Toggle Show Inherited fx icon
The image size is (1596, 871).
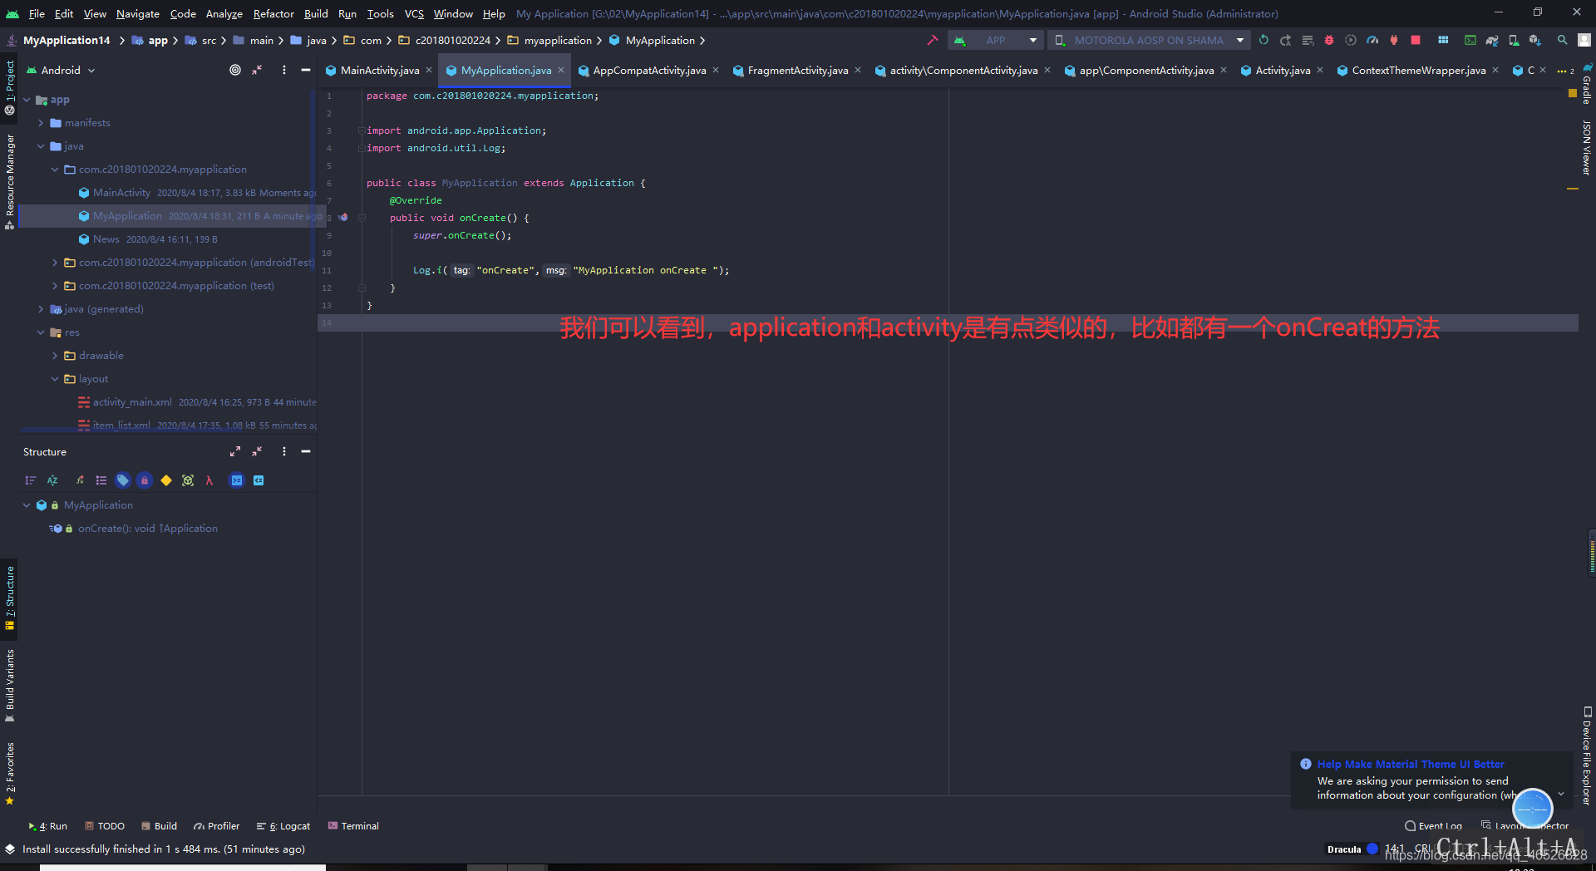80,480
